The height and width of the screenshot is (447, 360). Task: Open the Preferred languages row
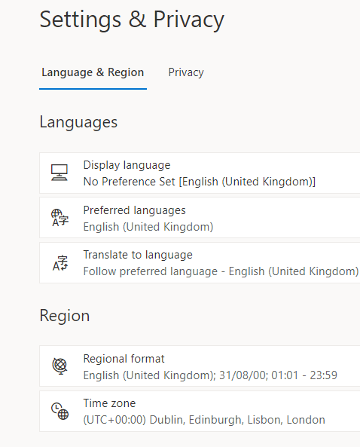pos(200,218)
